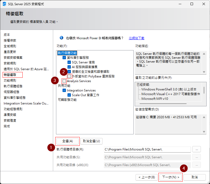Uncheck Scale Out 背景工作 checkbox
Image resolution: width=210 pixels, height=184 pixels.
[x=69, y=95]
